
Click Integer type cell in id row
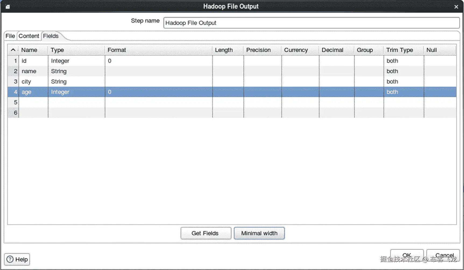pyautogui.click(x=76, y=61)
